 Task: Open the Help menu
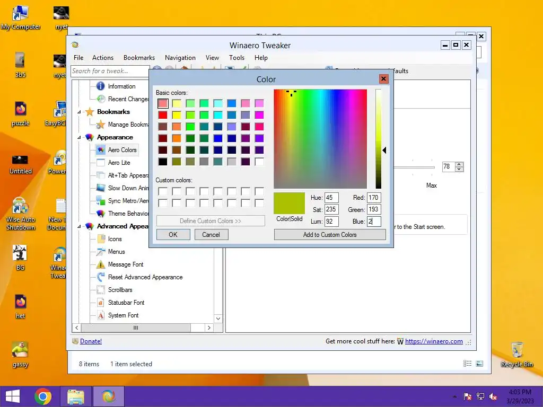pos(261,58)
